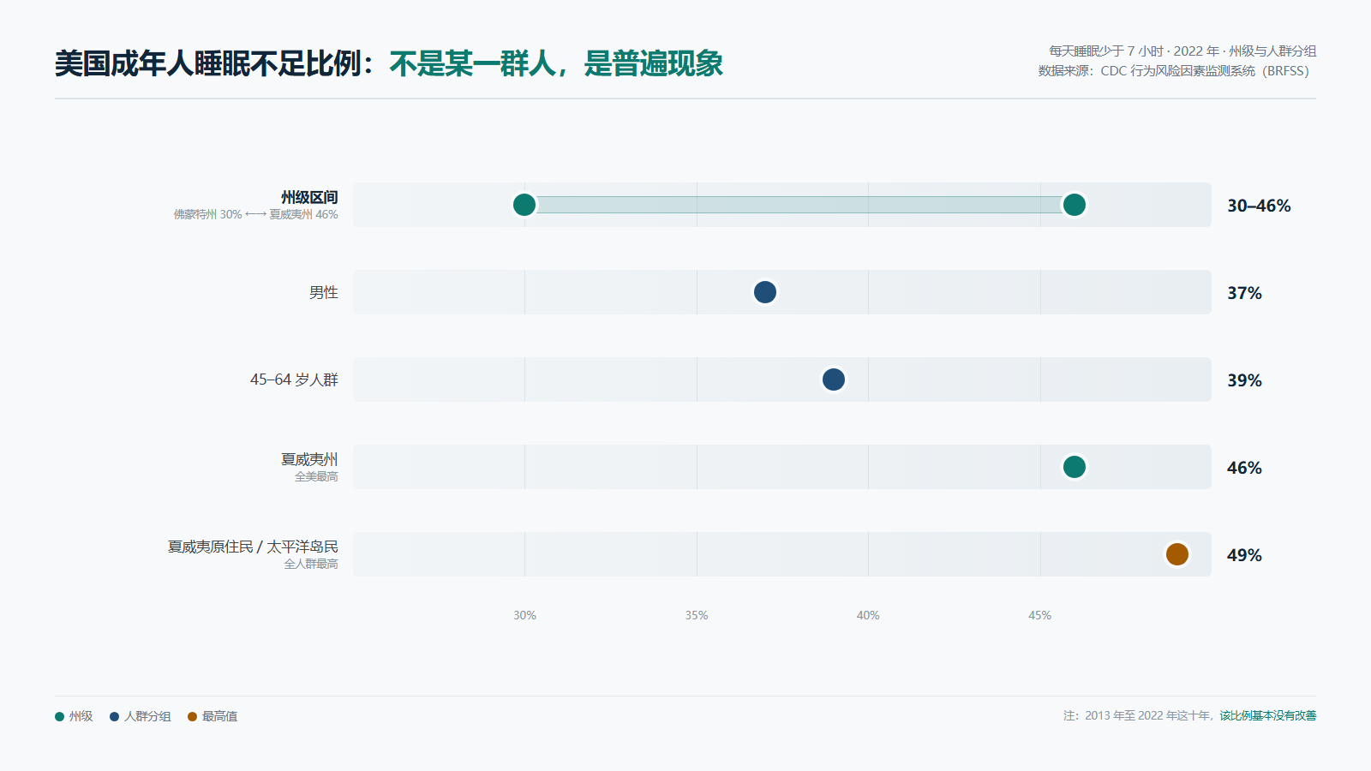Click the 人群分组 legend label
The height and width of the screenshot is (771, 1371).
147,716
